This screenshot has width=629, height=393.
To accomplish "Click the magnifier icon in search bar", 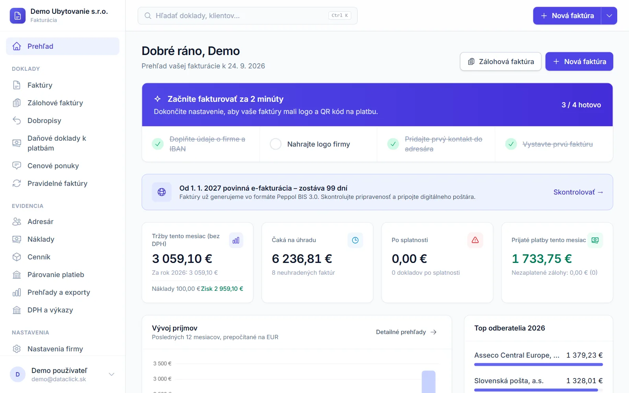I will 148,16.
